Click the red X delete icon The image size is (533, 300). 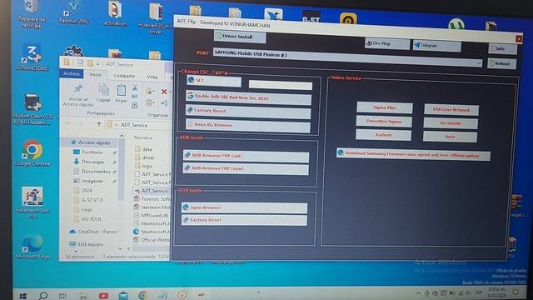(x=164, y=92)
